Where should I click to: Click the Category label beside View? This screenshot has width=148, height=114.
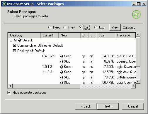[129, 28]
